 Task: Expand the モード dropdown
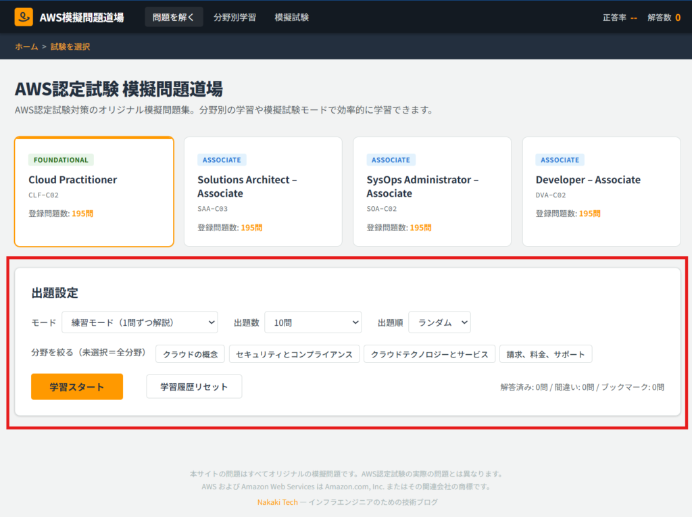(139, 322)
